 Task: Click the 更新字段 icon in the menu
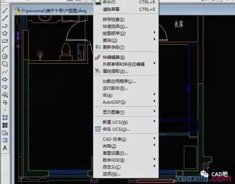tap(98, 47)
